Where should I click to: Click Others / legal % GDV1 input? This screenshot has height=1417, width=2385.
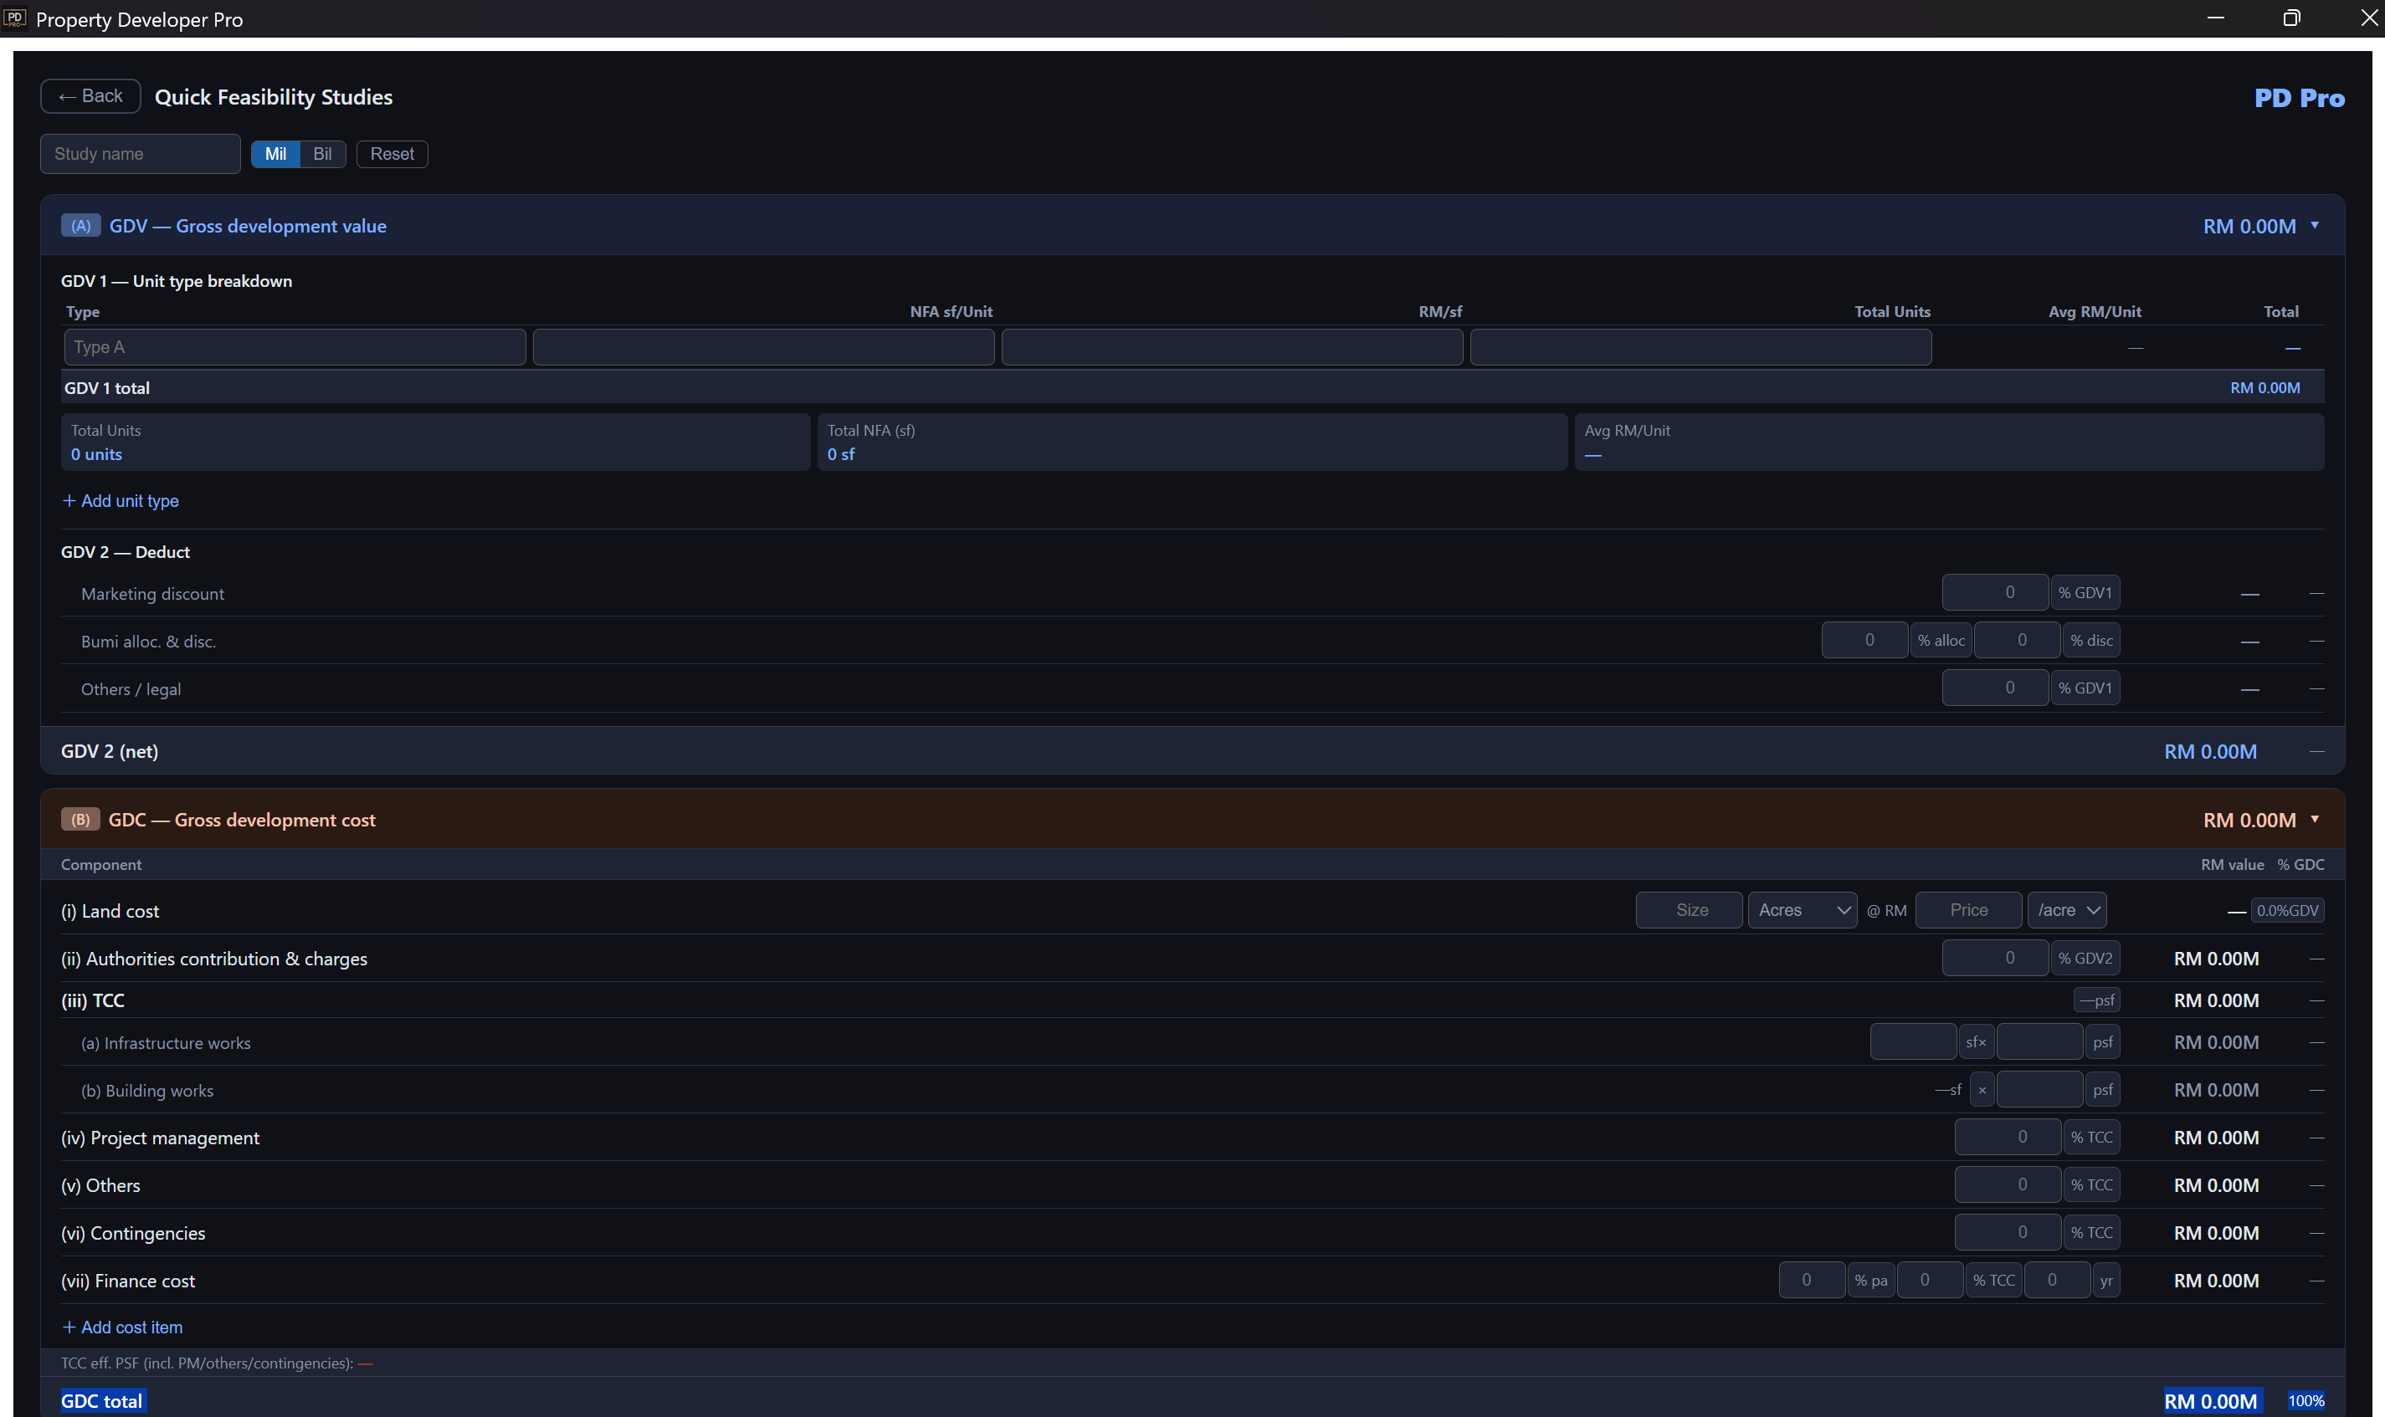tap(1995, 688)
